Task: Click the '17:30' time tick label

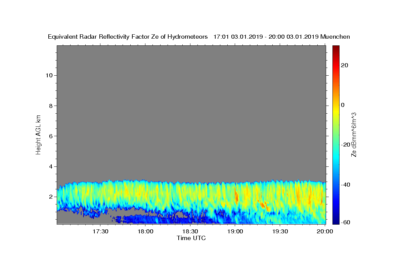Action: pyautogui.click(x=100, y=231)
